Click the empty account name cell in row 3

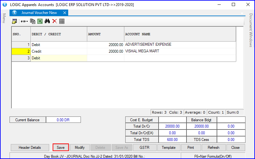[x=180, y=58]
